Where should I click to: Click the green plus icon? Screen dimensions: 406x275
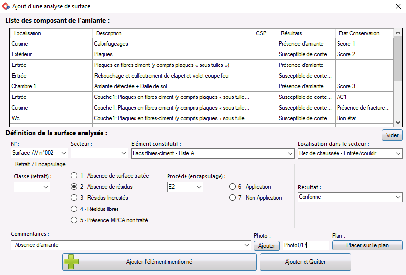tap(71, 262)
